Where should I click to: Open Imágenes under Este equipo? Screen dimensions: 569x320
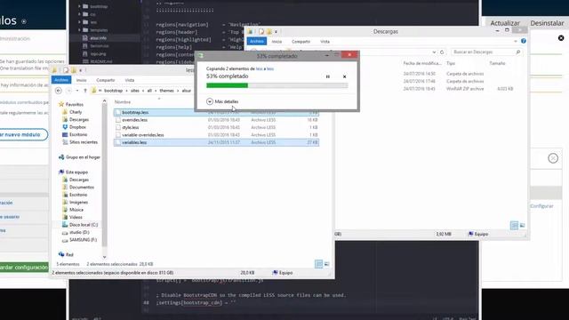[75, 202]
